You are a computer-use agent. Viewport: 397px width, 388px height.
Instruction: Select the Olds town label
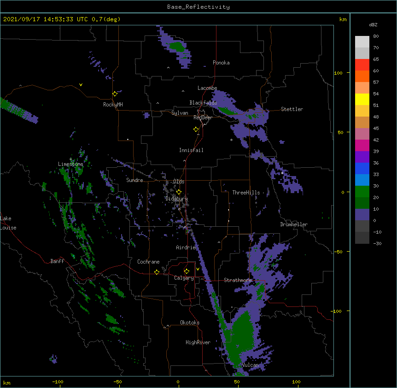tap(179, 182)
